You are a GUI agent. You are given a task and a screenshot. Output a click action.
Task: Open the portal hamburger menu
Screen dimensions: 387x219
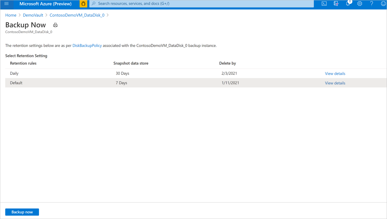pyautogui.click(x=6, y=4)
